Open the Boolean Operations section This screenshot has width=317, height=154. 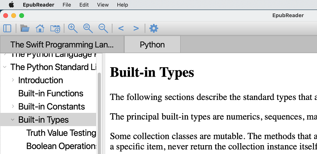pos(61,146)
